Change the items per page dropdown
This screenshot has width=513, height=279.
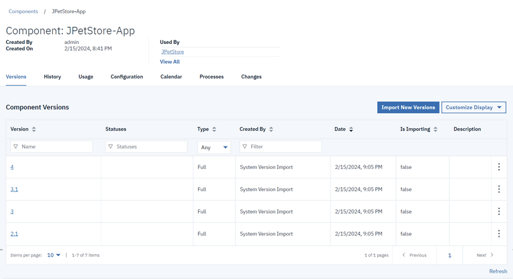(54, 255)
